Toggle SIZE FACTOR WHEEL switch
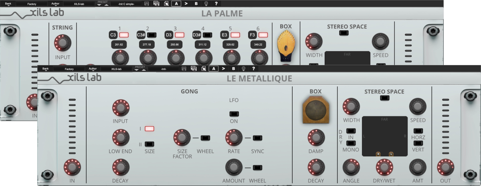Viewport: 481px width, 186px height. (205, 138)
